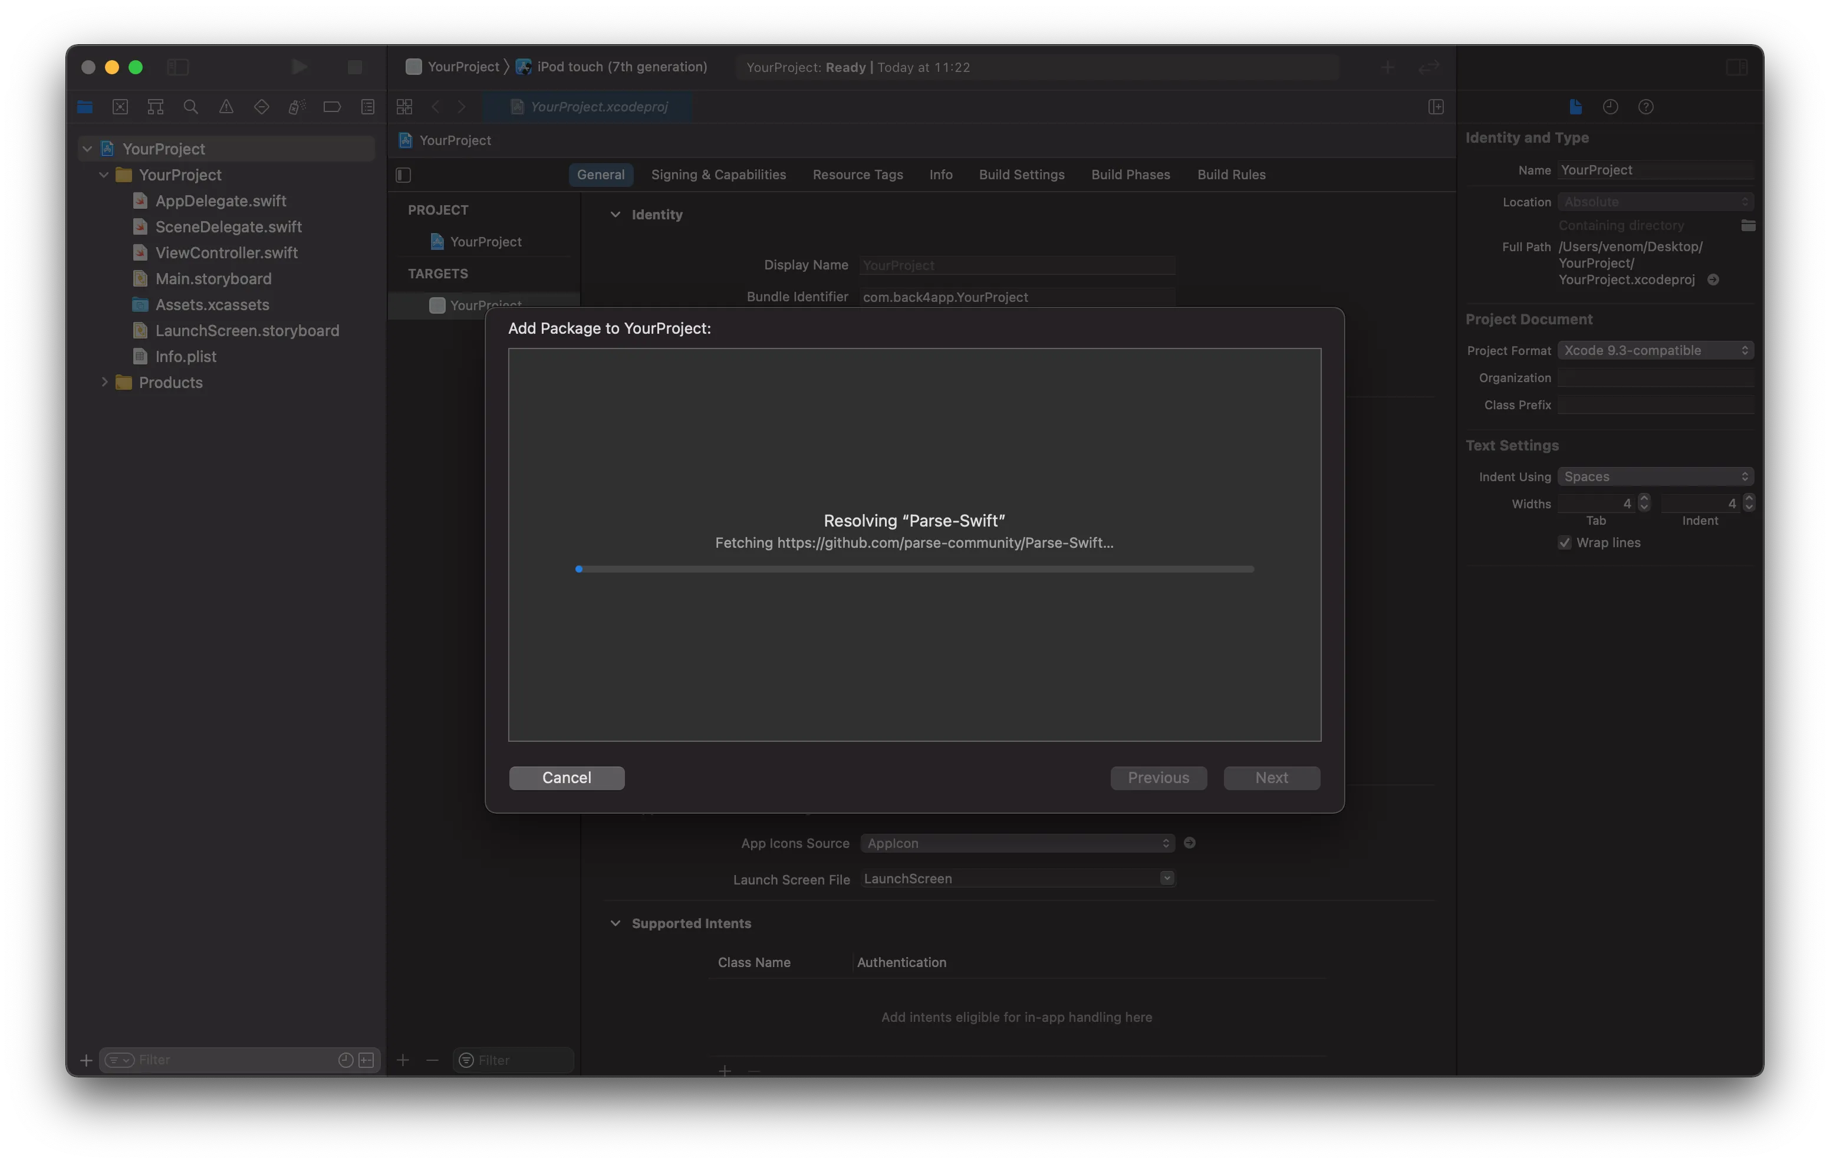Open the Report navigator icon
1830x1164 pixels.
click(368, 107)
